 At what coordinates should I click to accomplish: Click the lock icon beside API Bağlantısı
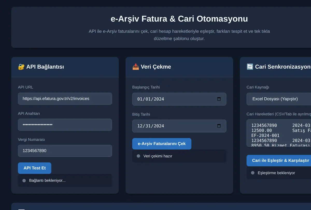(x=21, y=67)
